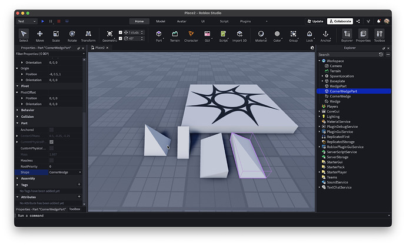Toggle the Anchored checkbox

tap(52, 130)
